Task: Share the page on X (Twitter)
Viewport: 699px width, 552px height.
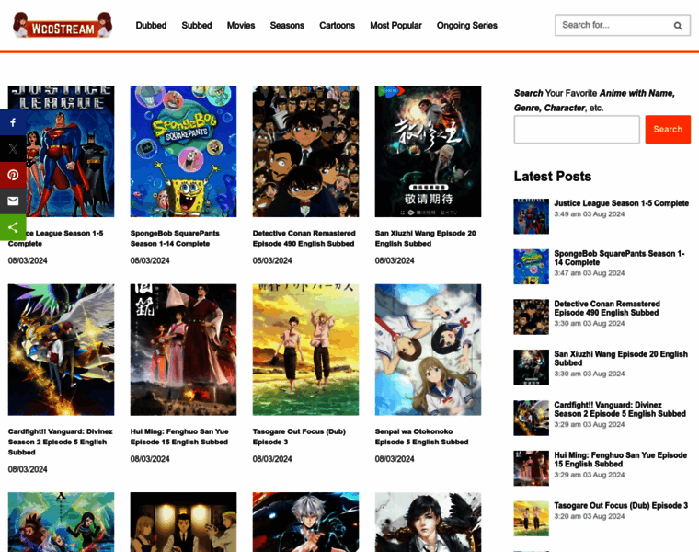Action: pos(13,149)
